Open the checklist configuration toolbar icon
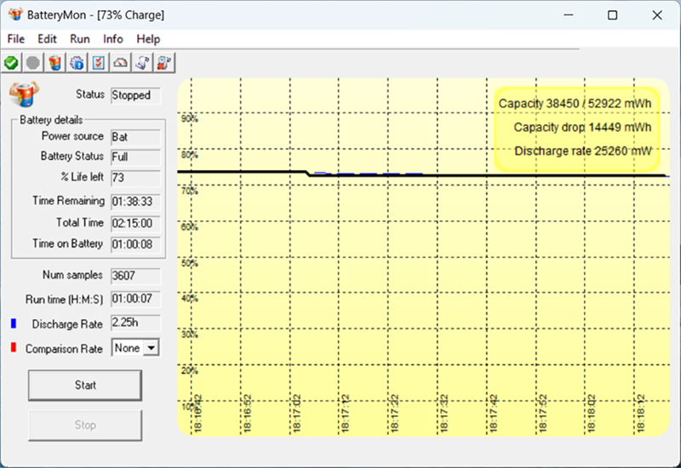Viewport: 681px width, 468px height. click(x=99, y=63)
